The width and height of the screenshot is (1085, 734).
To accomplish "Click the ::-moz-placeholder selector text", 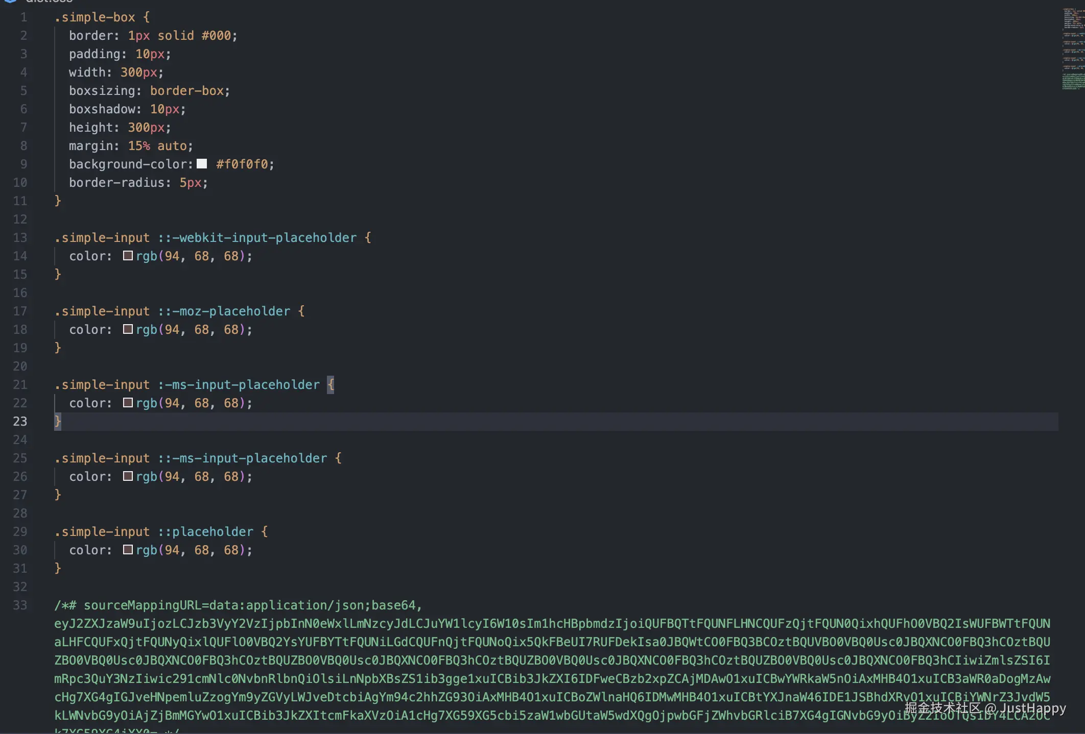I will coord(224,311).
